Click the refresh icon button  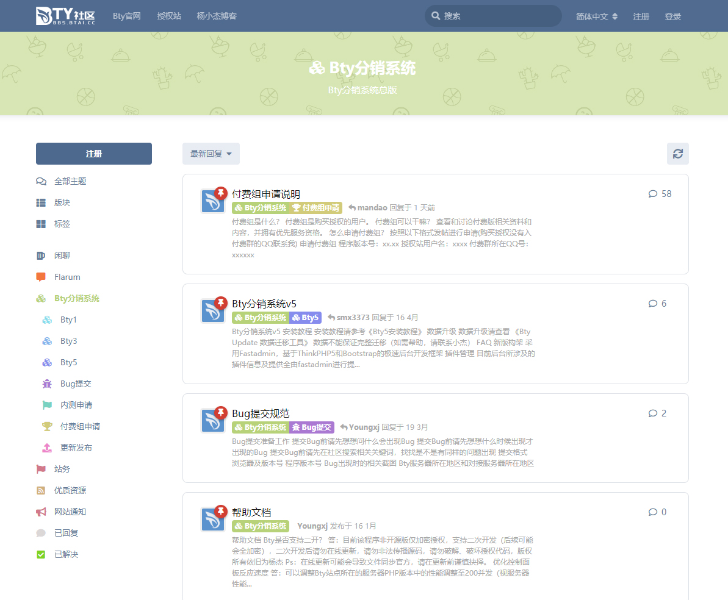pos(677,154)
